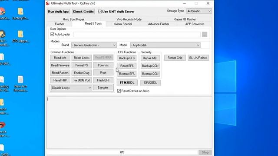Close the Ultimate Multi Tool window
The height and width of the screenshot is (156, 278).
pyautogui.click(x=208, y=3)
